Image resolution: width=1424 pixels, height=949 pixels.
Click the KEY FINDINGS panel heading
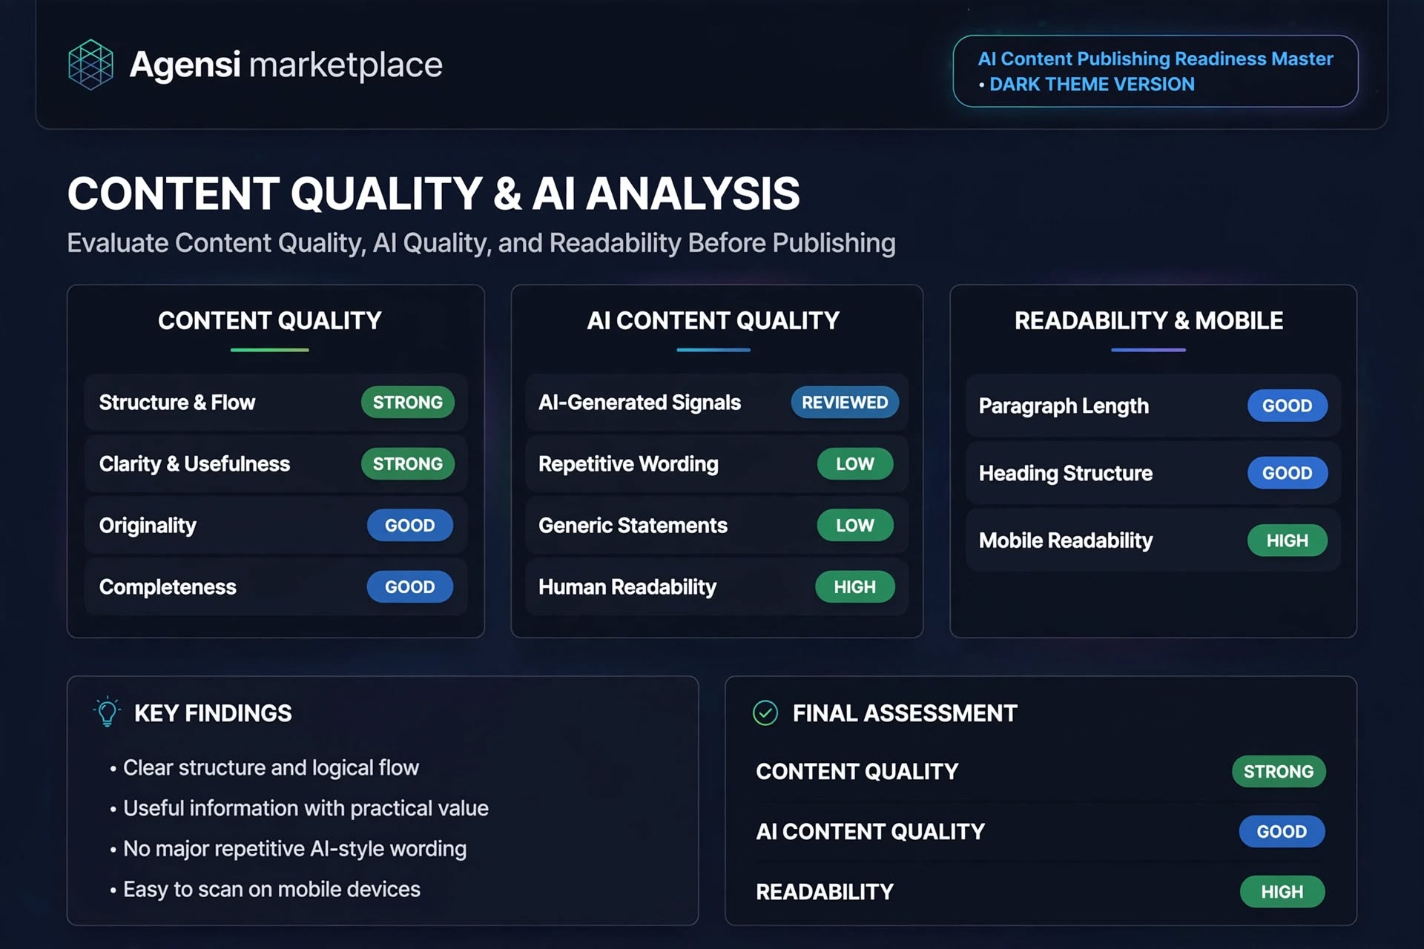(213, 713)
